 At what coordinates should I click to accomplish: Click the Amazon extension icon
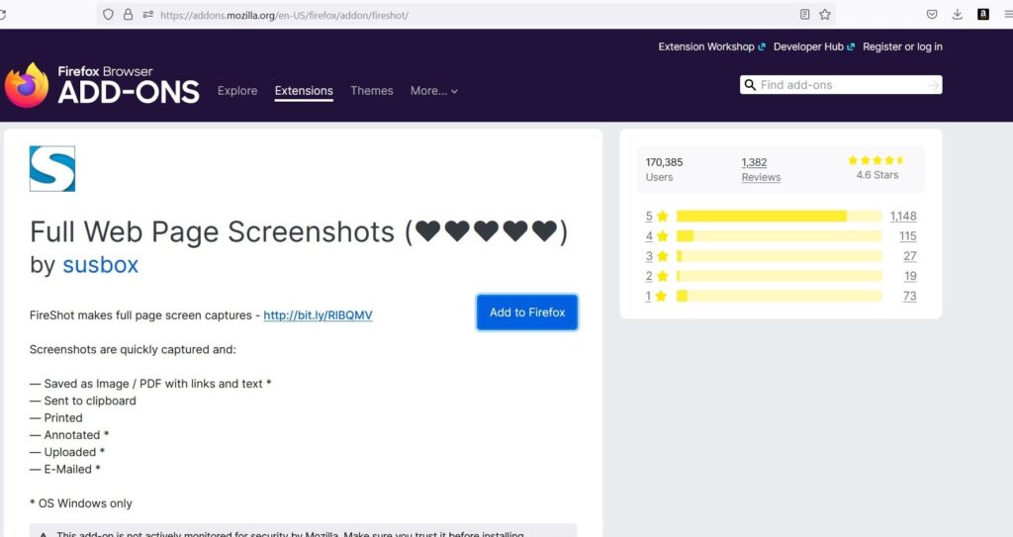[x=983, y=14]
